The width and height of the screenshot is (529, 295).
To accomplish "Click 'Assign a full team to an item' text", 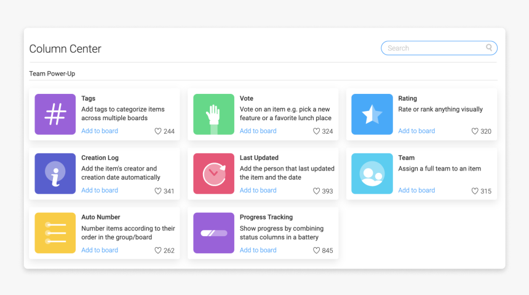I will point(440,169).
